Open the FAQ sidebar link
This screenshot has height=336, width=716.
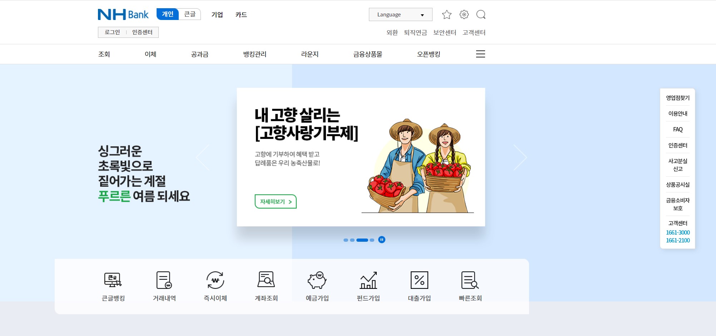pyautogui.click(x=677, y=129)
